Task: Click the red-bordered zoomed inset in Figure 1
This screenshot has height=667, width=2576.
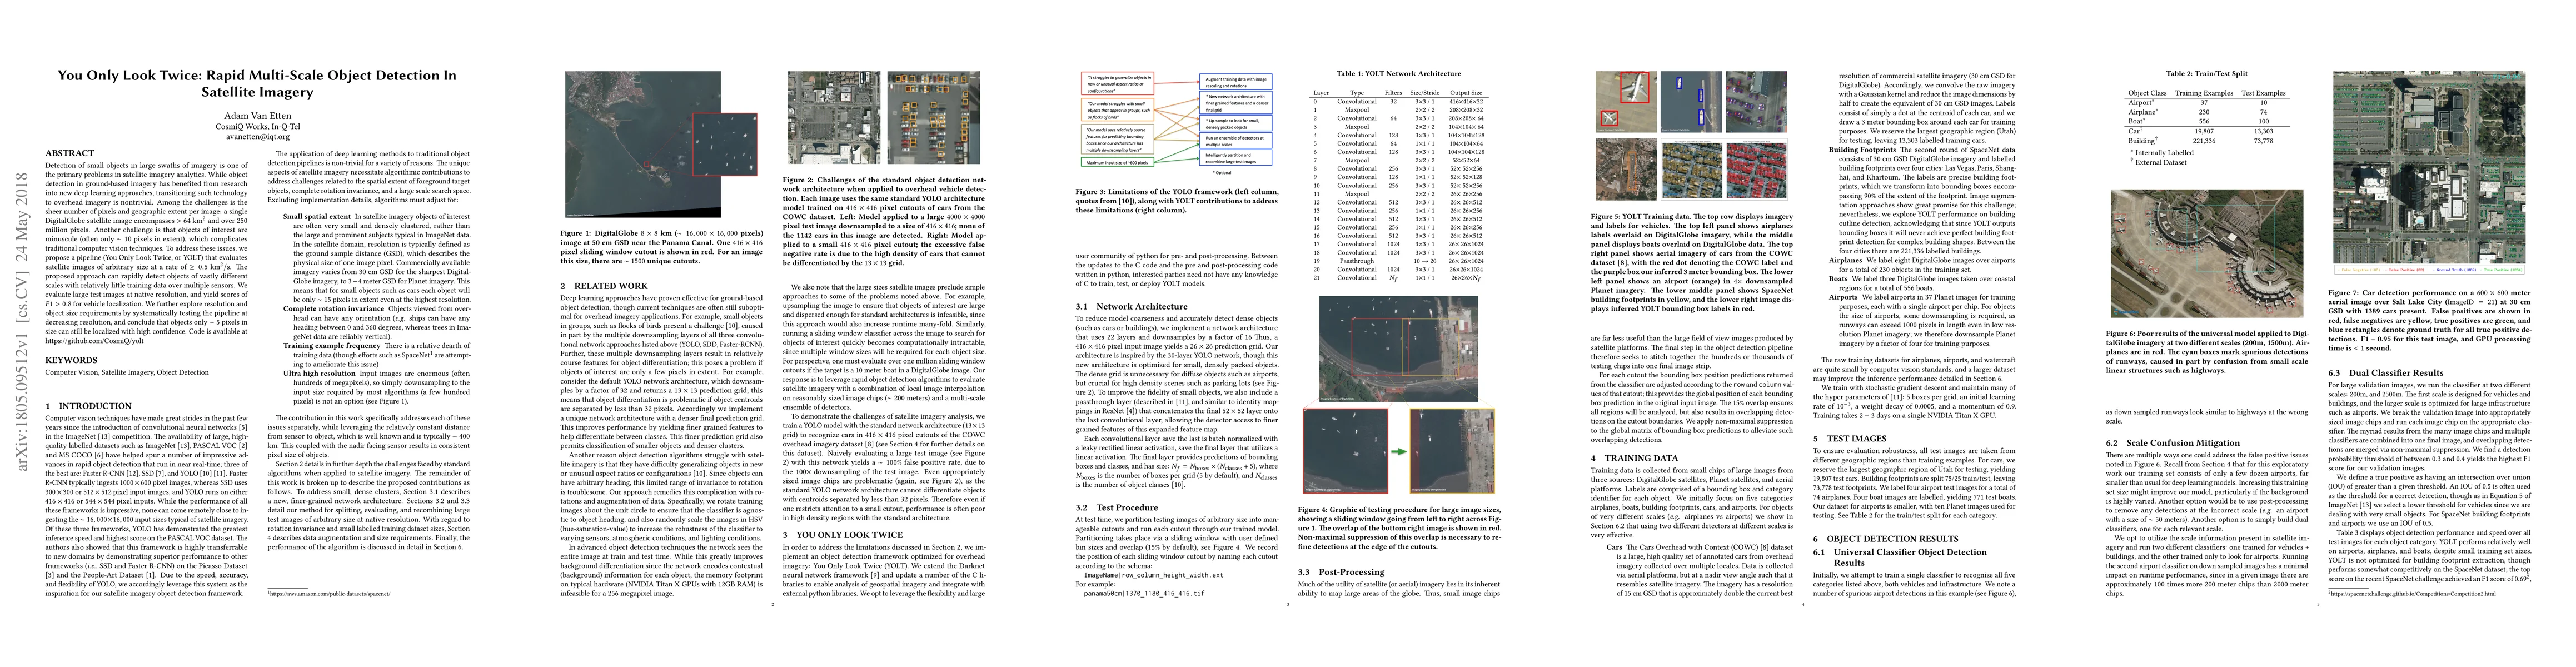Action: tap(724, 146)
